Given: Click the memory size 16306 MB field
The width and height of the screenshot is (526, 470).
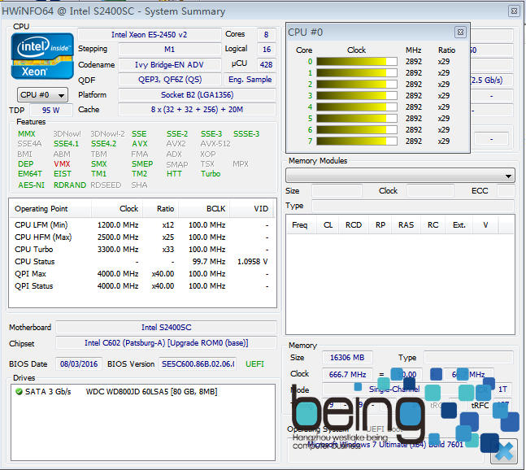Looking at the screenshot, I should pyautogui.click(x=347, y=358).
